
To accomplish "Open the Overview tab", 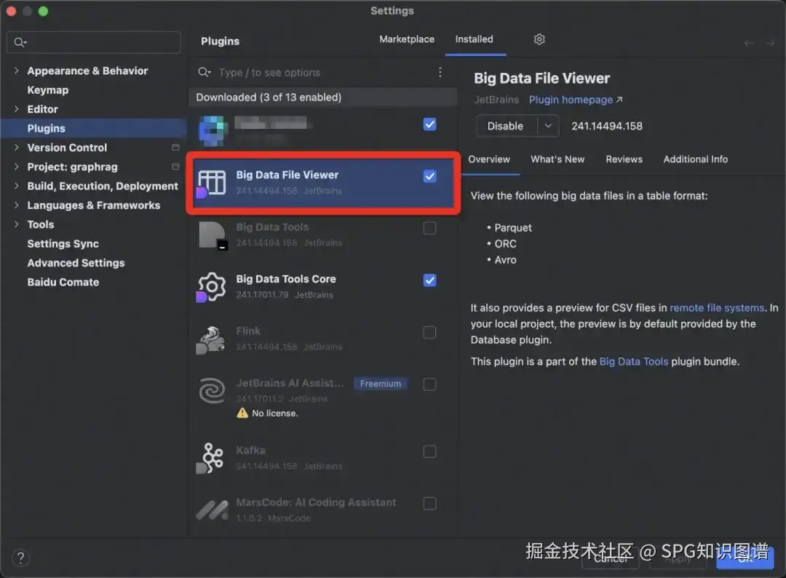I will tap(489, 159).
